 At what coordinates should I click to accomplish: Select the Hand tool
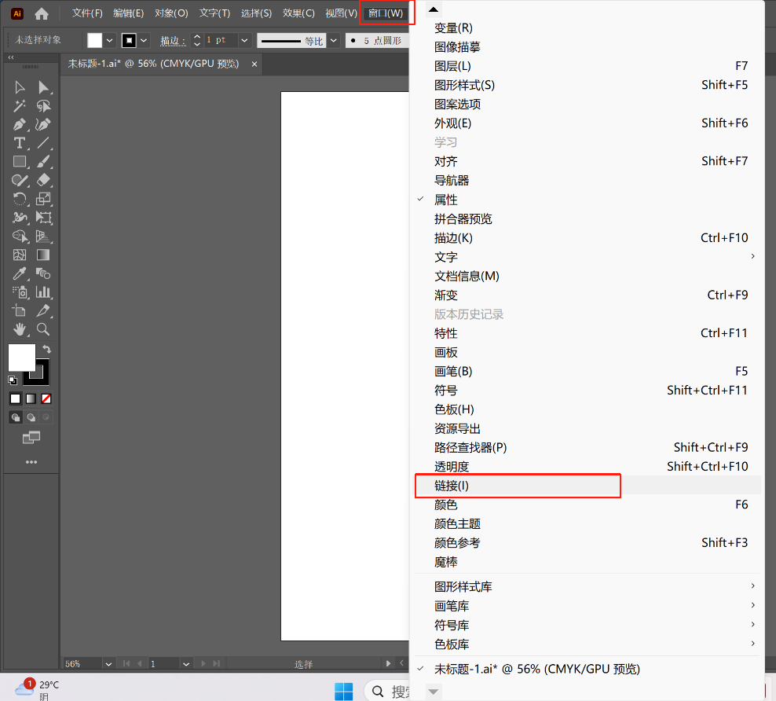click(x=20, y=329)
